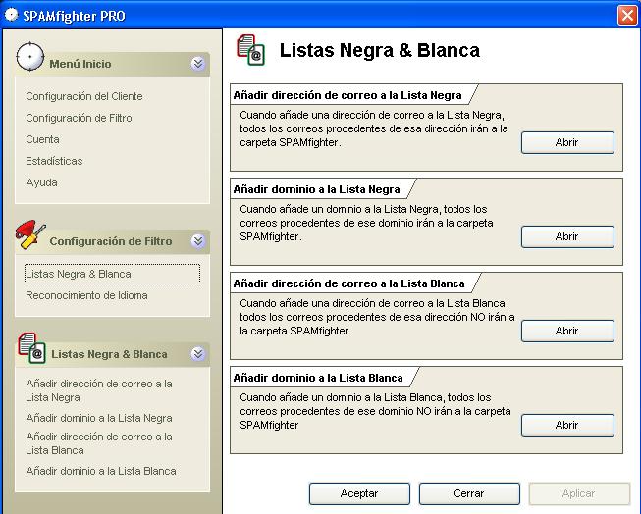Click SPAMfighter PRO title bar icon
The width and height of the screenshot is (641, 514).
click(11, 15)
